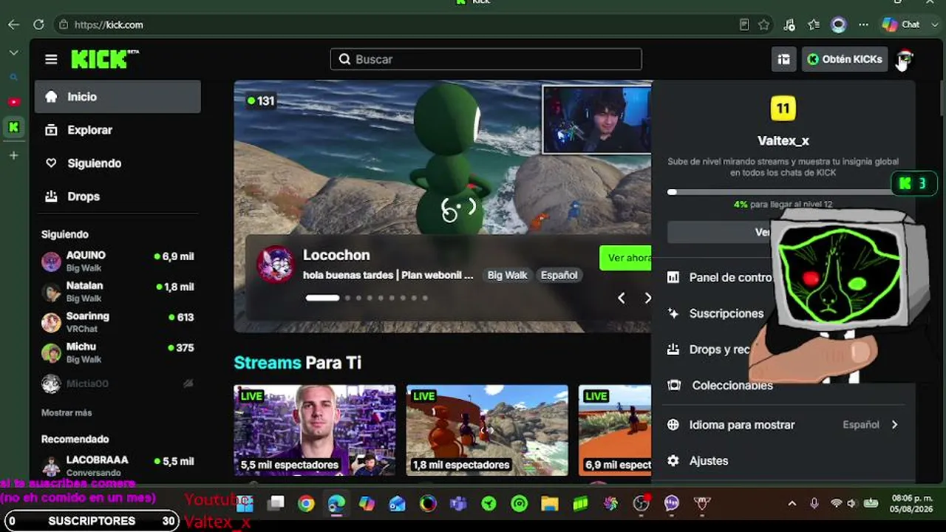Open the taskbar clock showing 08:06 p. m.
This screenshot has width=946, height=532.
[x=912, y=503]
